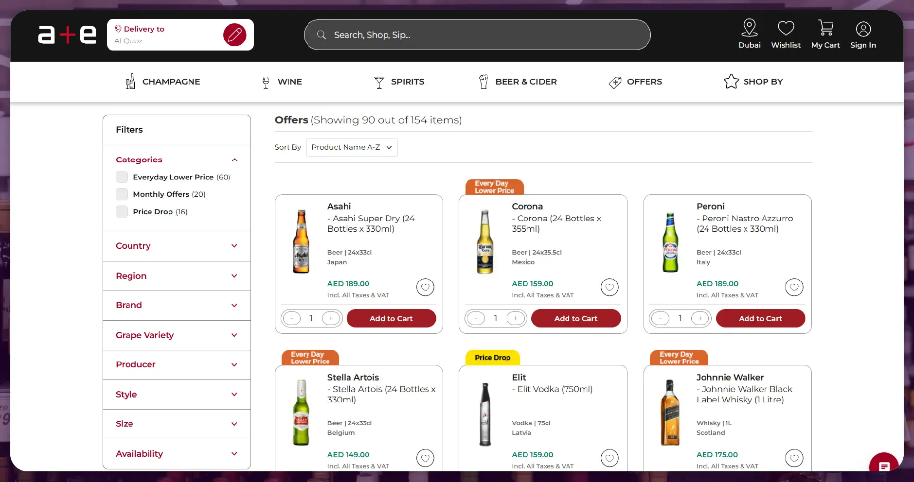This screenshot has height=482, width=914.
Task: Check the Everyday Lower Price filter
Action: 121,177
